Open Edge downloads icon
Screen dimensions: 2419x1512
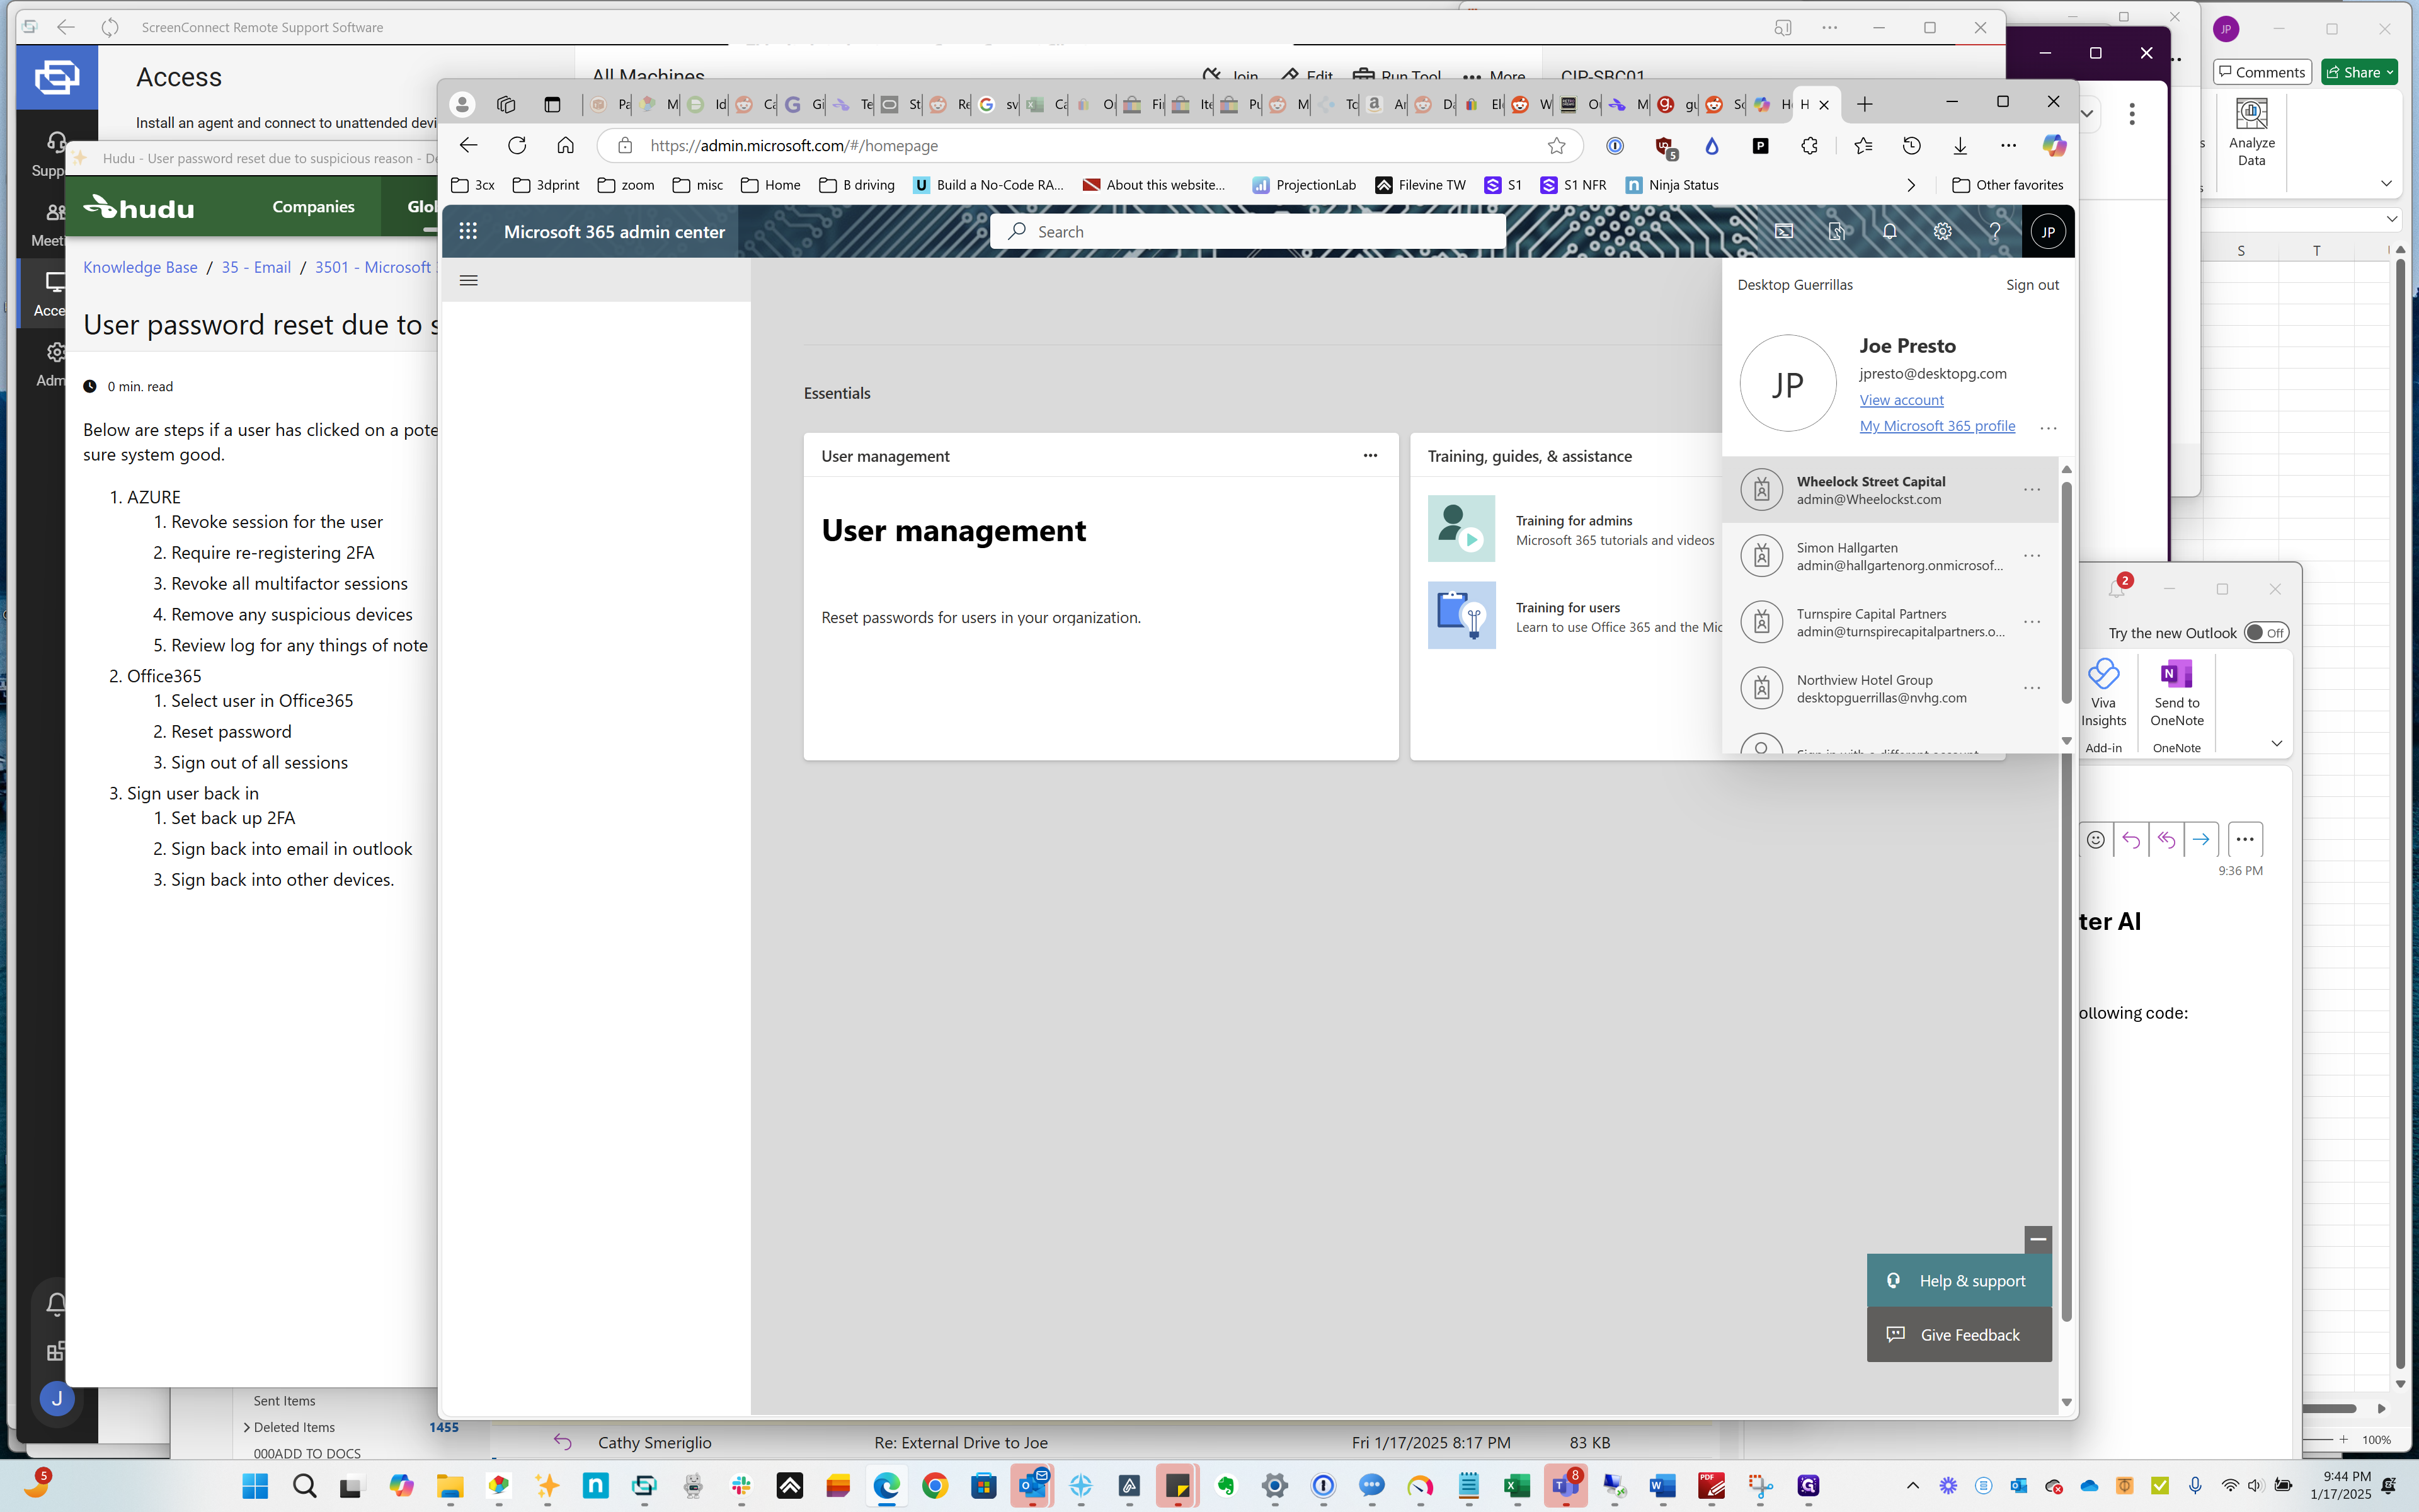click(x=1960, y=146)
